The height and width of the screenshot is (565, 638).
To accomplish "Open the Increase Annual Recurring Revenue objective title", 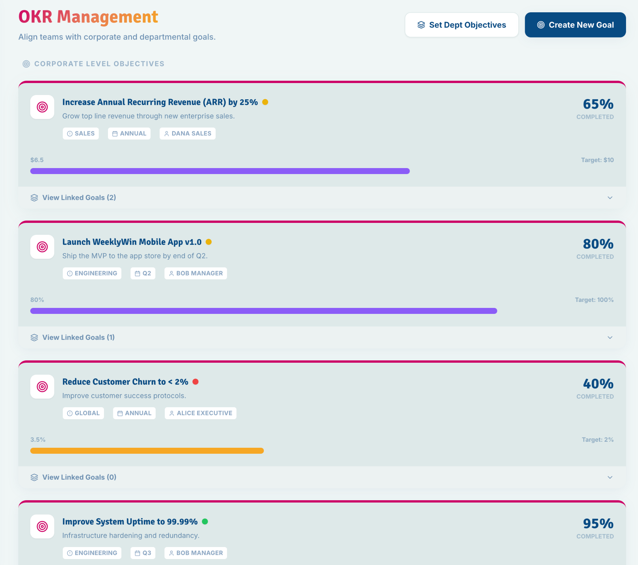I will point(160,102).
